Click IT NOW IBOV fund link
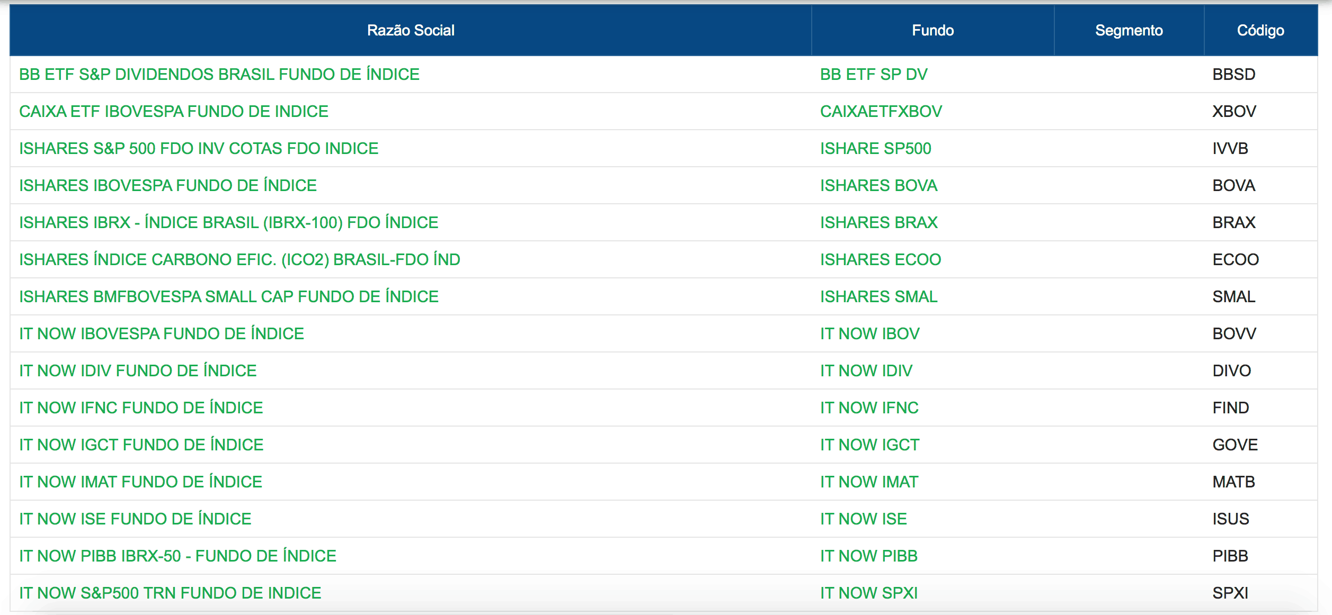1332x615 pixels. (870, 334)
